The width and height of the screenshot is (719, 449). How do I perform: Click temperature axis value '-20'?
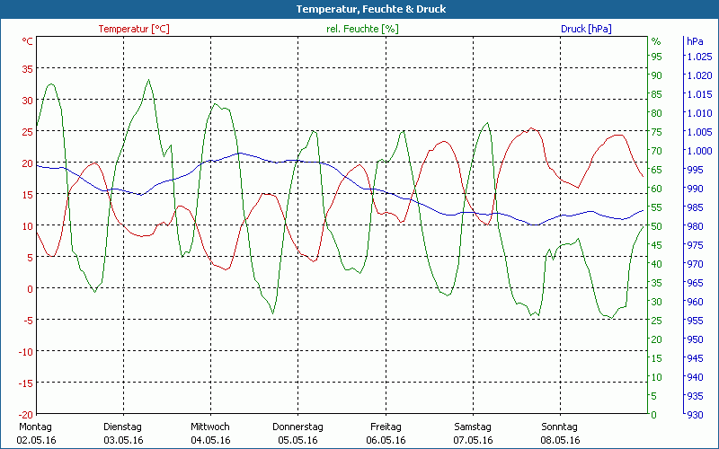(x=26, y=415)
